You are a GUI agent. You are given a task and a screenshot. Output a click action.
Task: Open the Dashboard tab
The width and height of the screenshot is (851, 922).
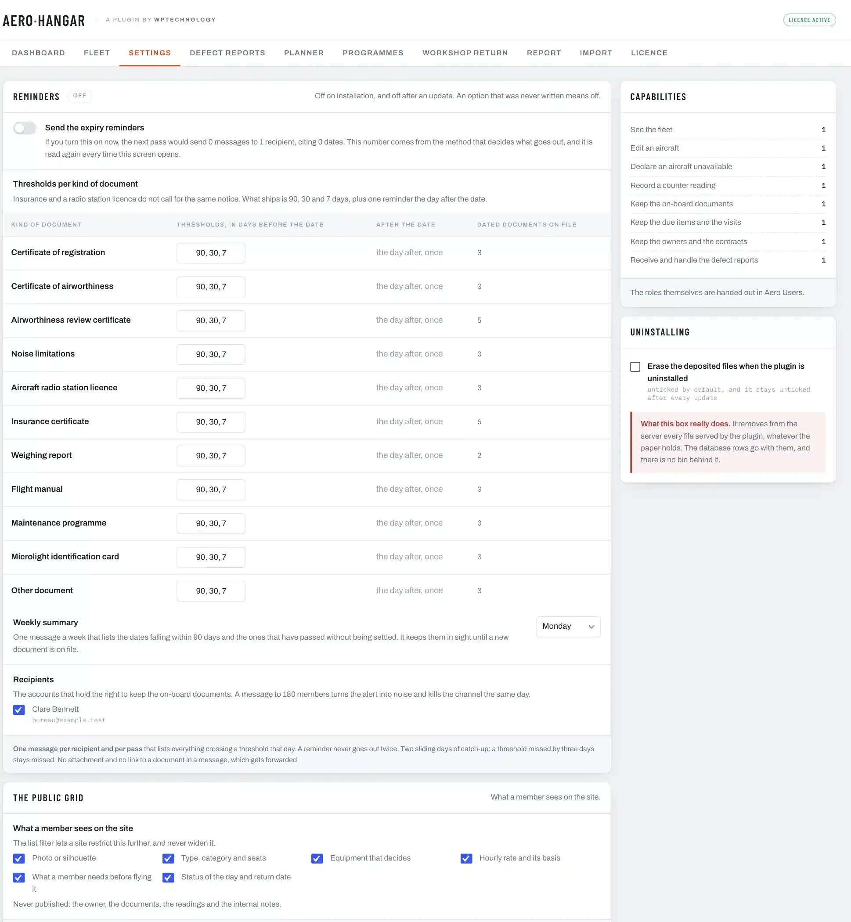coord(38,53)
